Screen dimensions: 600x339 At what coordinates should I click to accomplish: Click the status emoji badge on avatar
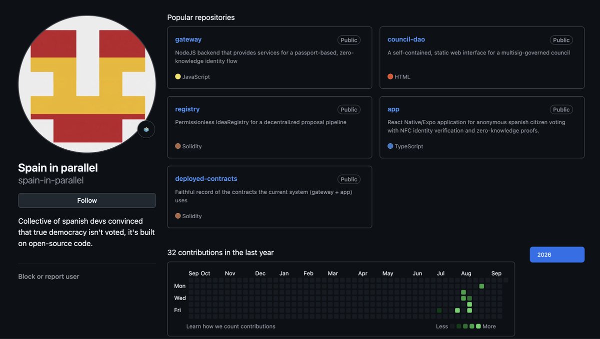146,129
